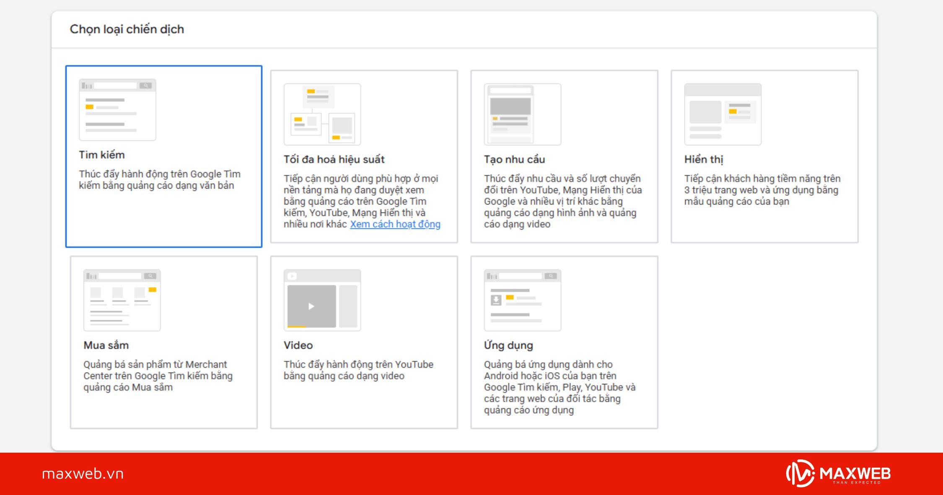Click the maxweb.vn footer text

coord(82,475)
